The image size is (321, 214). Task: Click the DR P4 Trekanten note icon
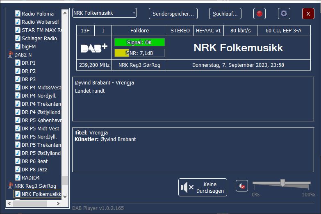tap(18, 104)
